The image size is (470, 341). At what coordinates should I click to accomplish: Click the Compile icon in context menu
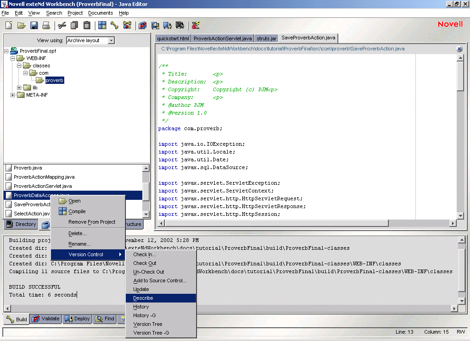62,211
